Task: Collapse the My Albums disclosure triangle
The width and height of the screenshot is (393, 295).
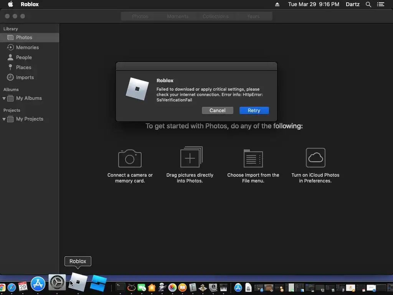Action: click(4, 98)
